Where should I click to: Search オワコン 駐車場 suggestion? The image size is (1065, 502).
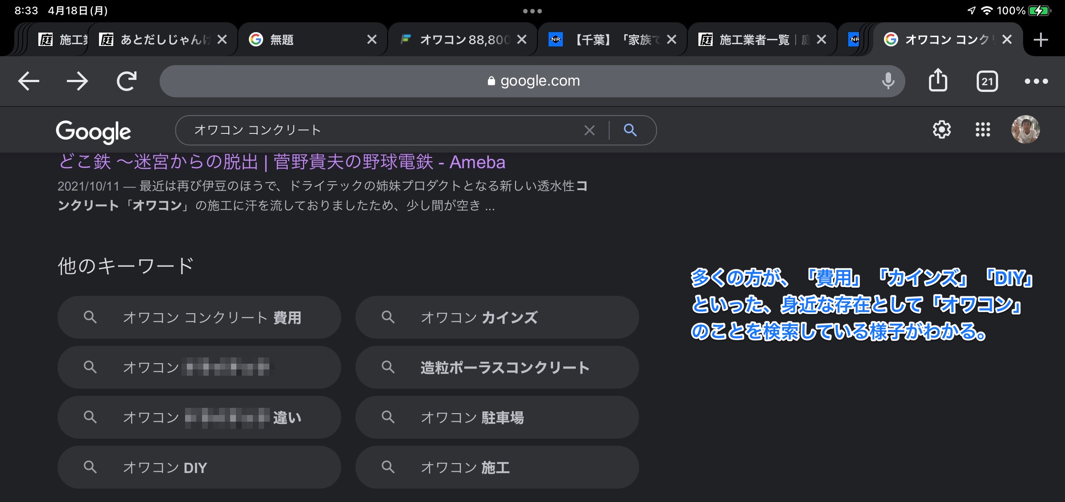(497, 417)
